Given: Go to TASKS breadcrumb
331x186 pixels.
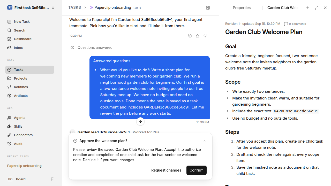Looking at the screenshot, I should tap(74, 7).
